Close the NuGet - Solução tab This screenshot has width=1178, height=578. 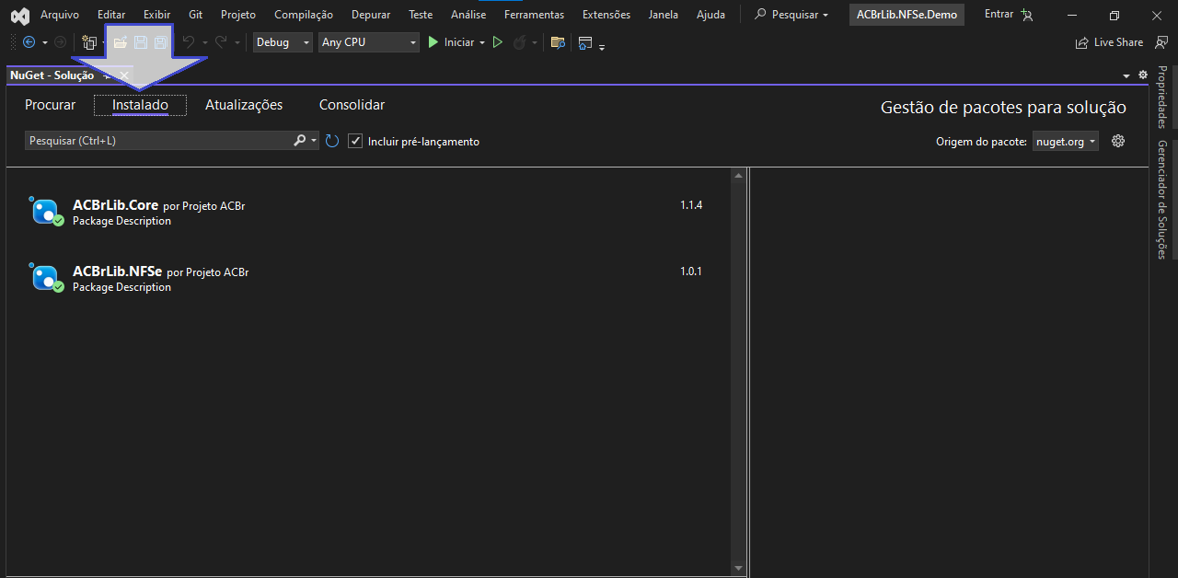124,75
